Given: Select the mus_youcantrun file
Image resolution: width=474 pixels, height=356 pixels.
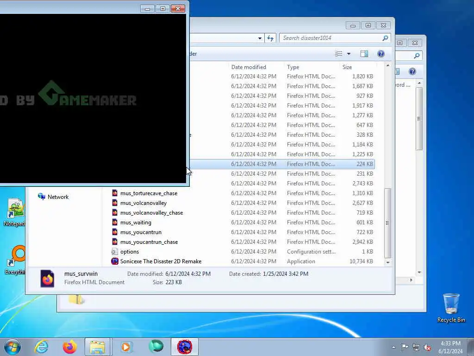Looking at the screenshot, I should pyautogui.click(x=141, y=232).
